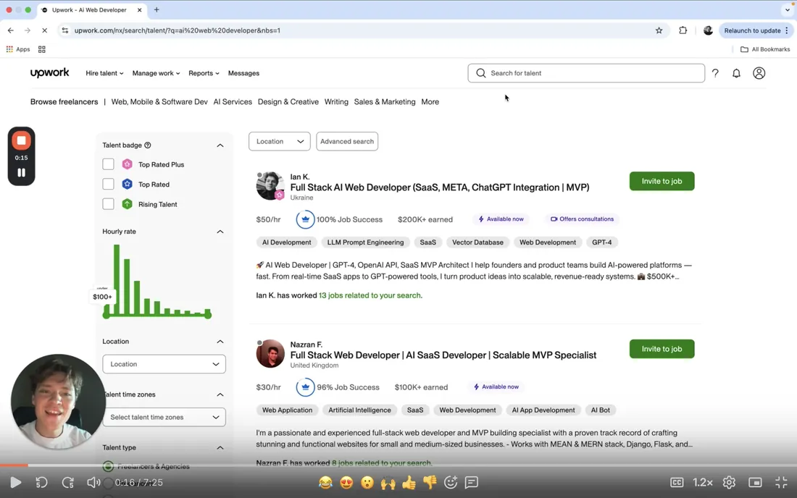The image size is (797, 498).
Task: Check the Top Rated checkbox
Action: [x=108, y=184]
